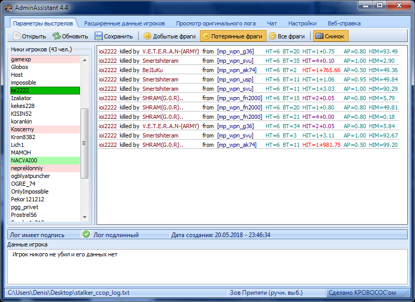Switch to the Чат tab
This screenshot has width=415, height=302.
[x=272, y=23]
